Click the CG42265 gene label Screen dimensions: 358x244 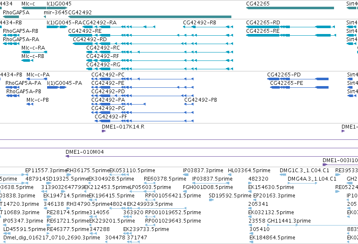(258, 4)
